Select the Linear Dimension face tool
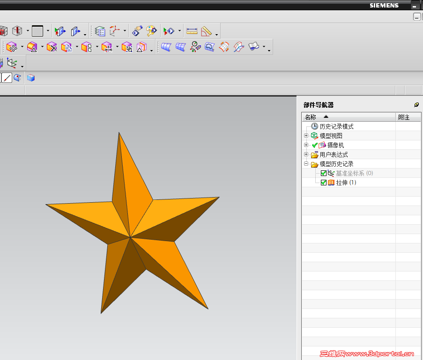 (x=107, y=47)
